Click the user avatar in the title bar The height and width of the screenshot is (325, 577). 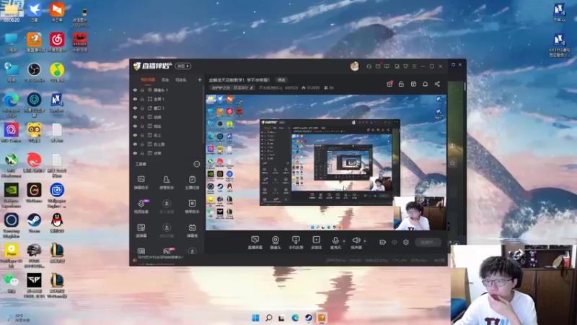coord(354,66)
